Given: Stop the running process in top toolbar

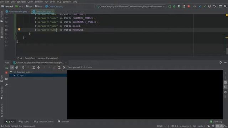Looking at the screenshot, I should coord(188,6).
